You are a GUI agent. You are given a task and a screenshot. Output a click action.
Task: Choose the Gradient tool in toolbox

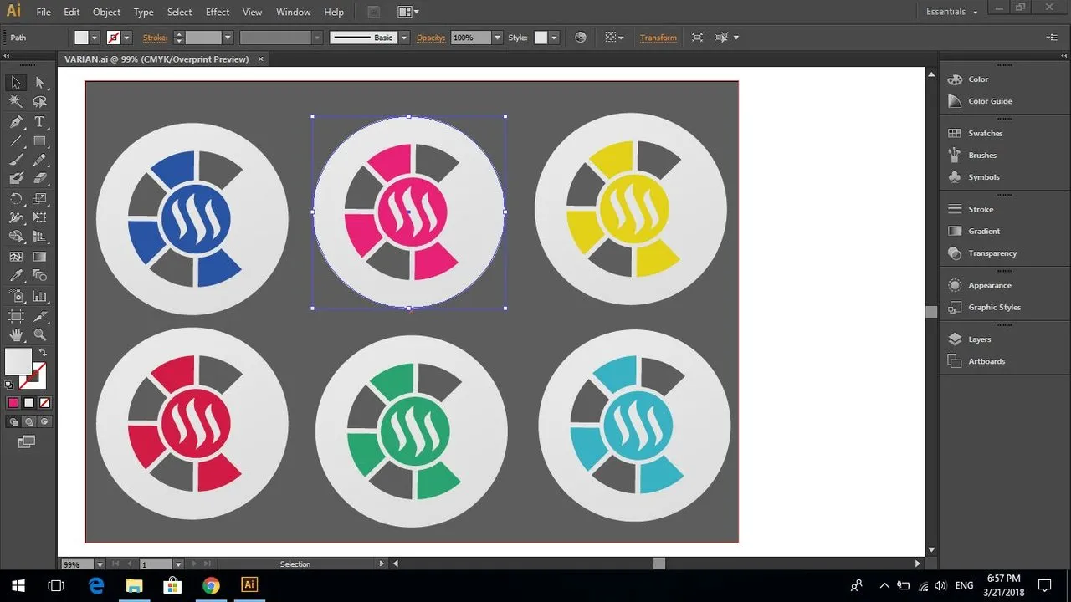coord(39,257)
